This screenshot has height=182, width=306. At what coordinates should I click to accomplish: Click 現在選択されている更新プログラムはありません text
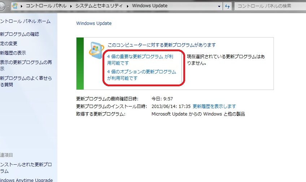[226, 60]
